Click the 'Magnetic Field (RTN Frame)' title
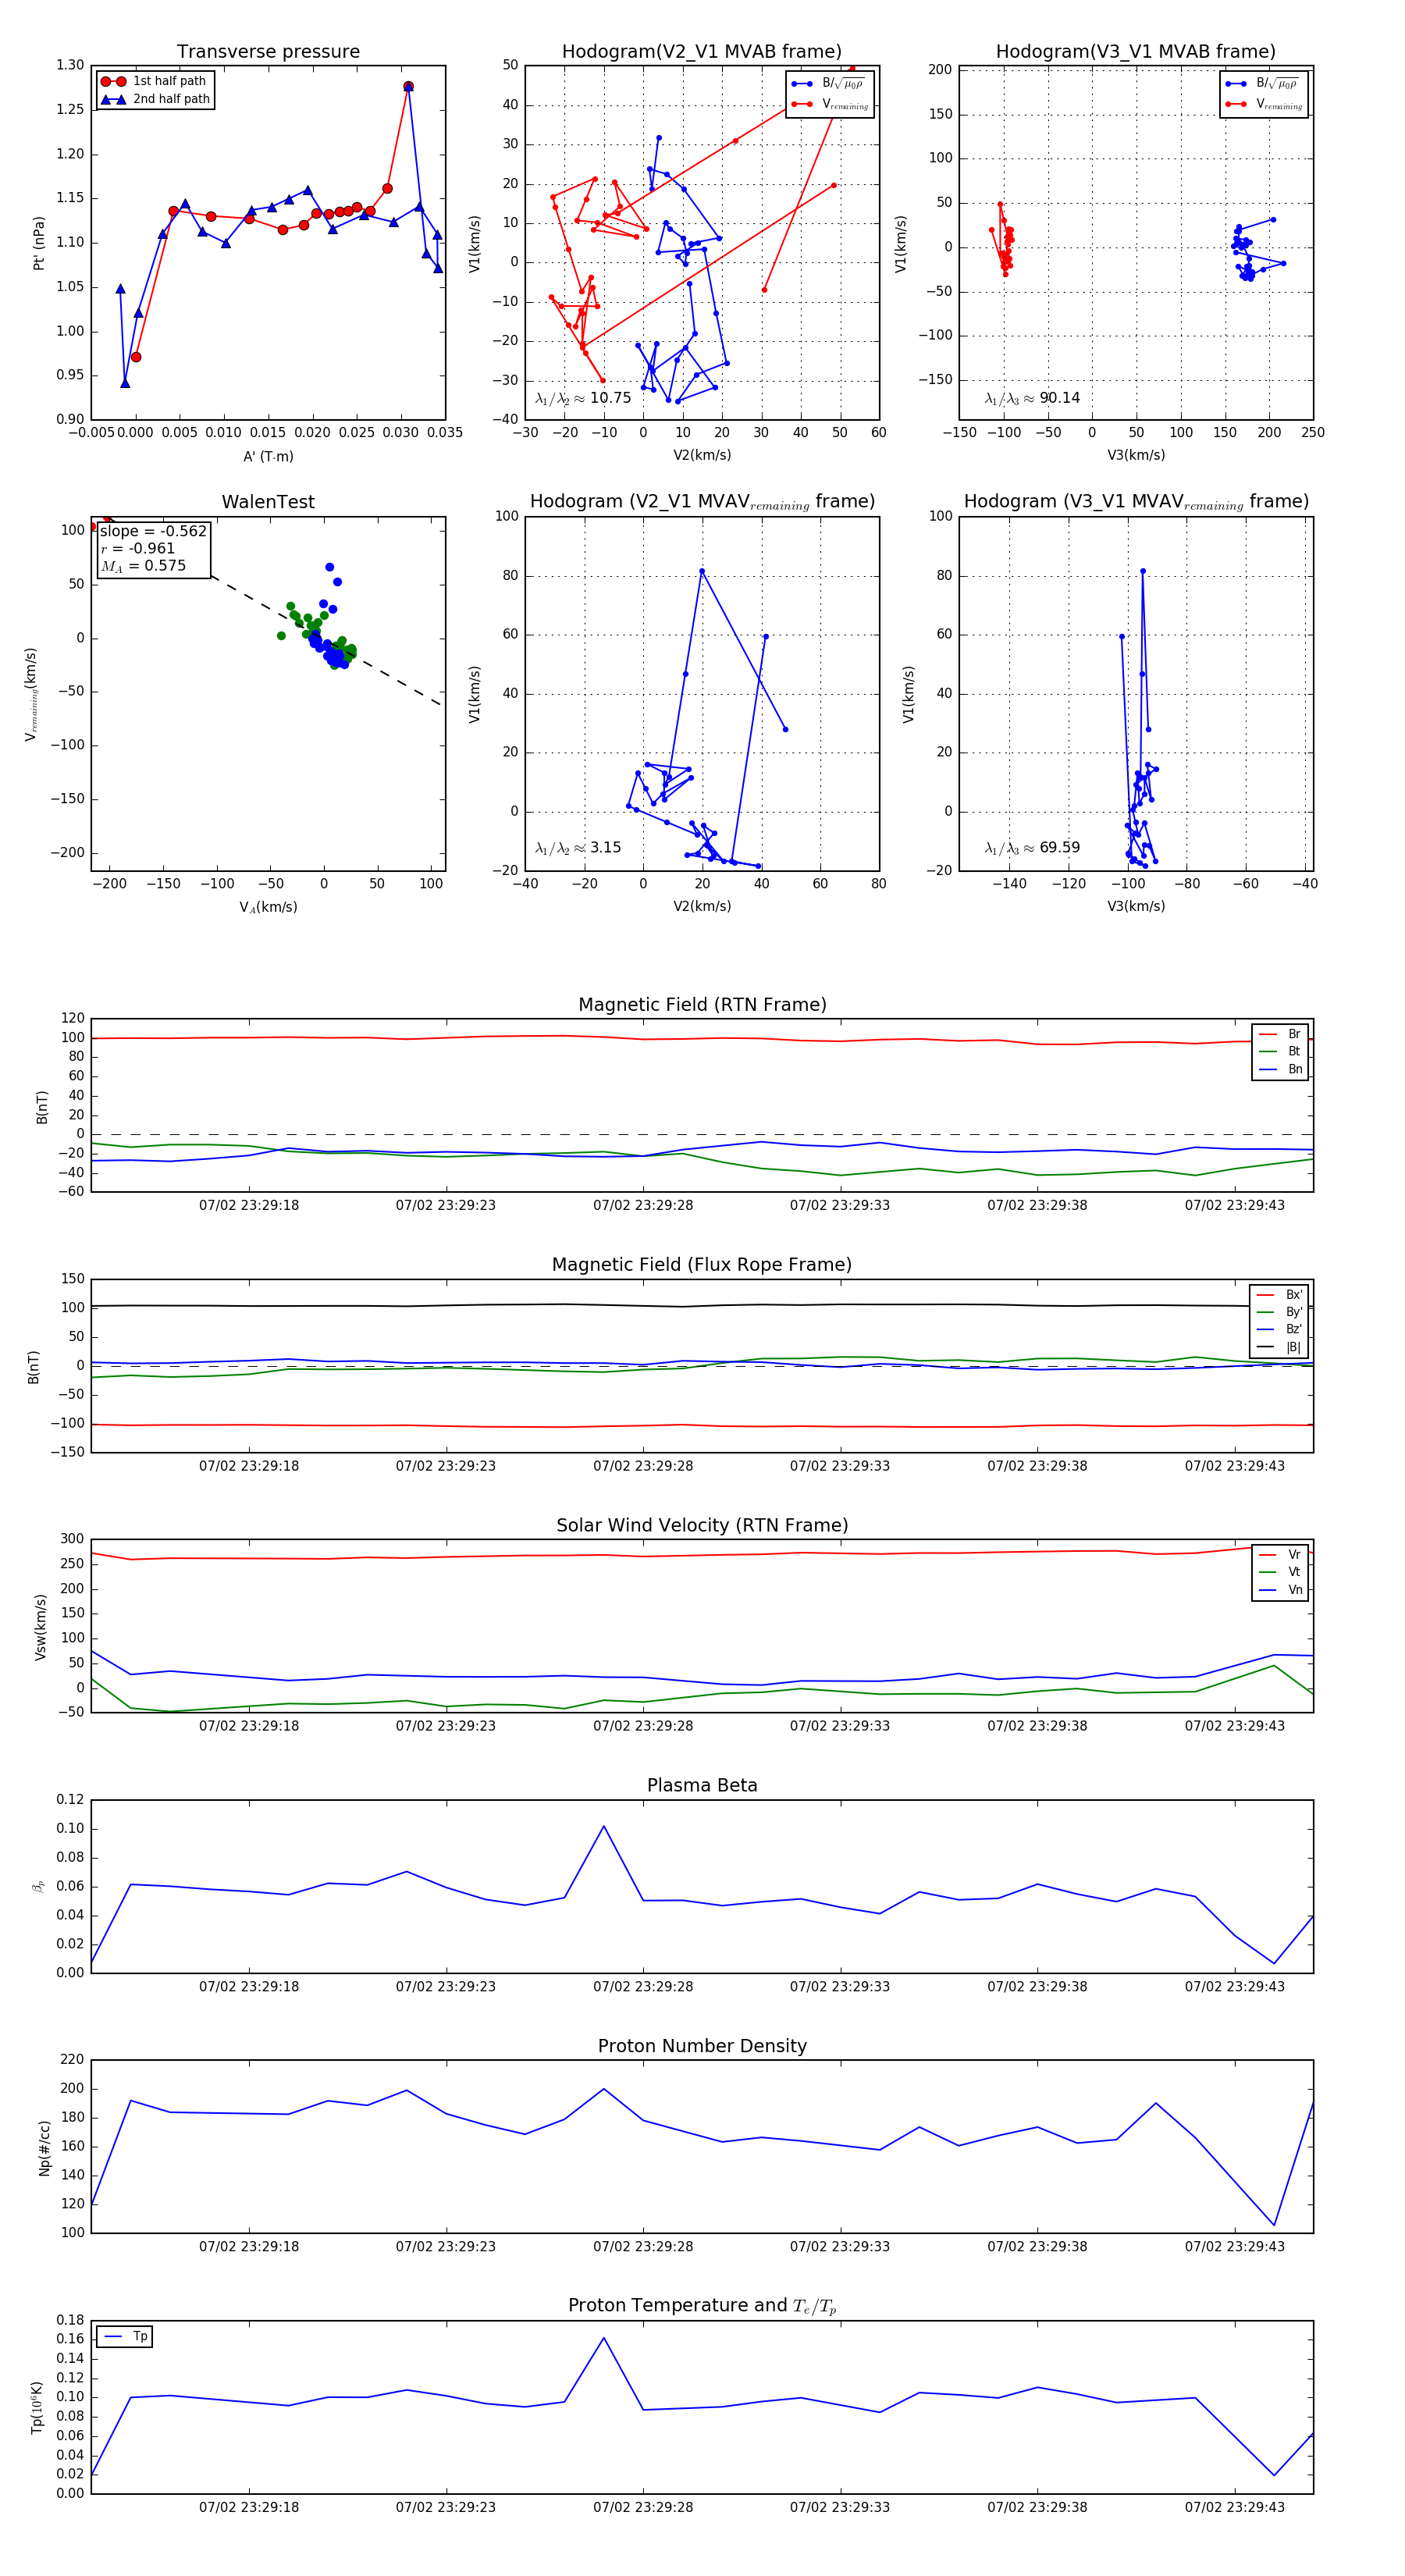 (x=702, y=1005)
